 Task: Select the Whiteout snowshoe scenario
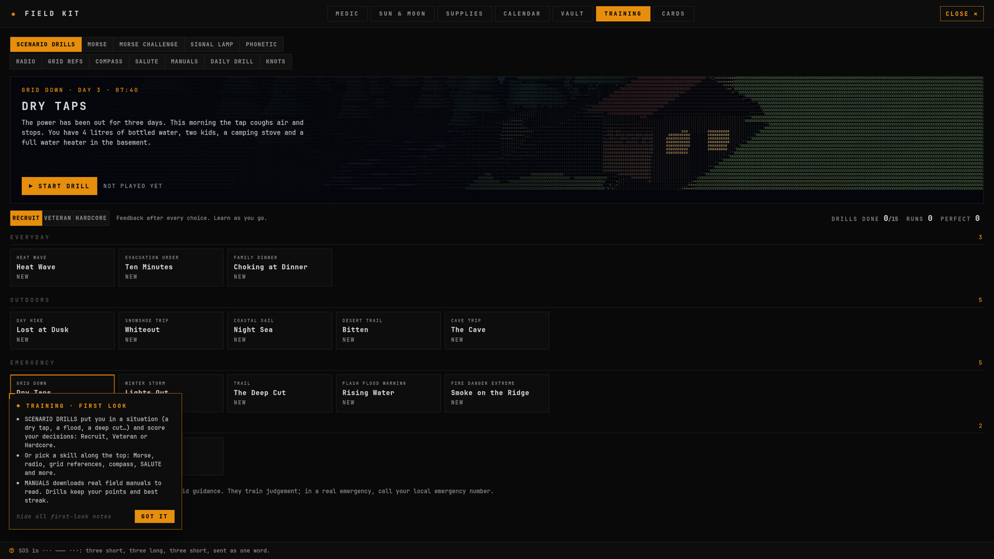point(171,330)
